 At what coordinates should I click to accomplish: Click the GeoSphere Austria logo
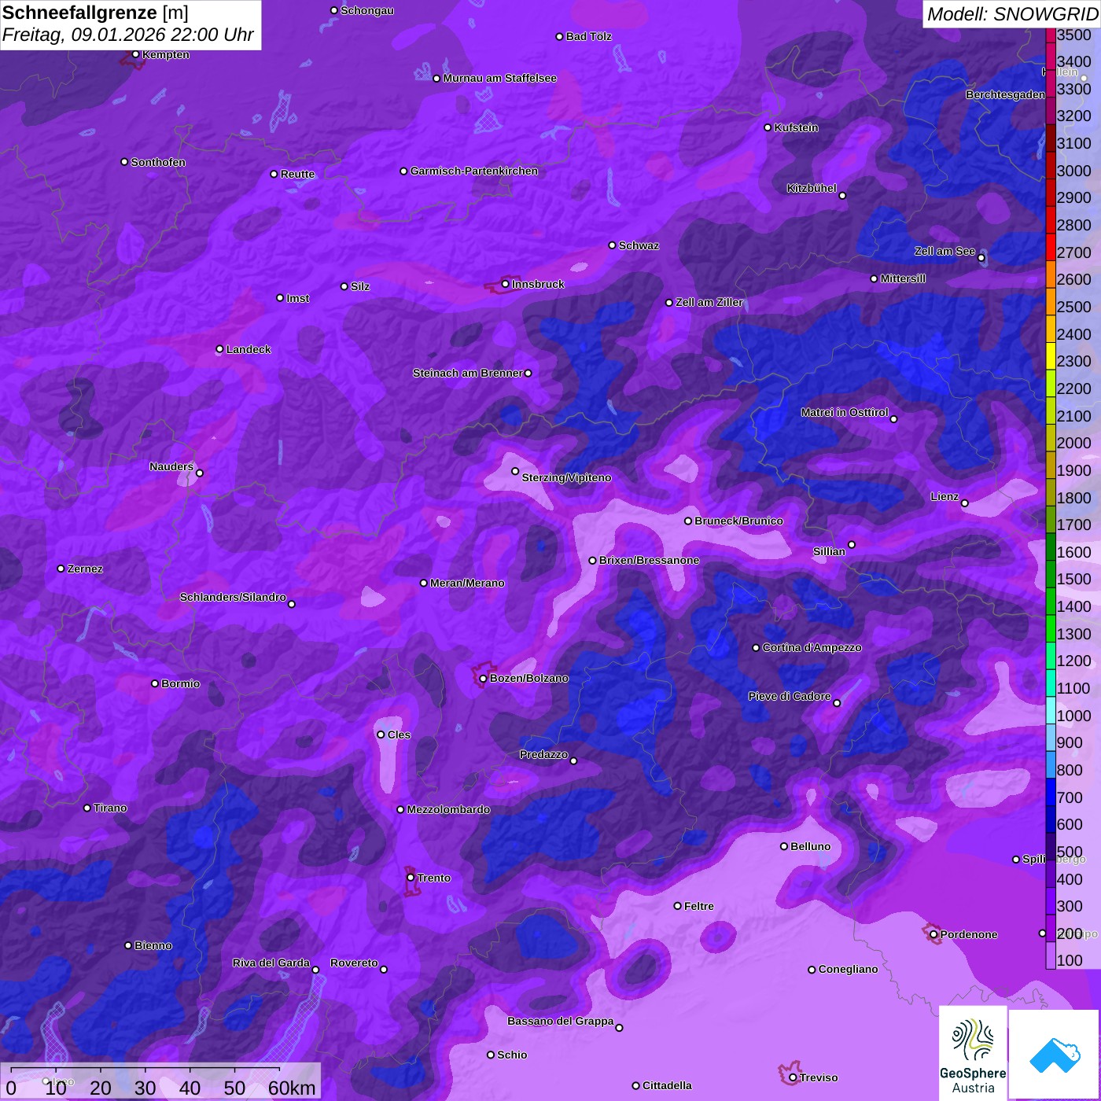(973, 1052)
